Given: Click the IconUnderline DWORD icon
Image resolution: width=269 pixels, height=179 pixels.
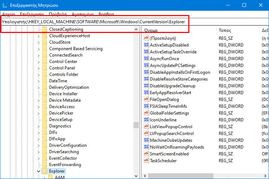Looking at the screenshot, I should click(x=146, y=120).
